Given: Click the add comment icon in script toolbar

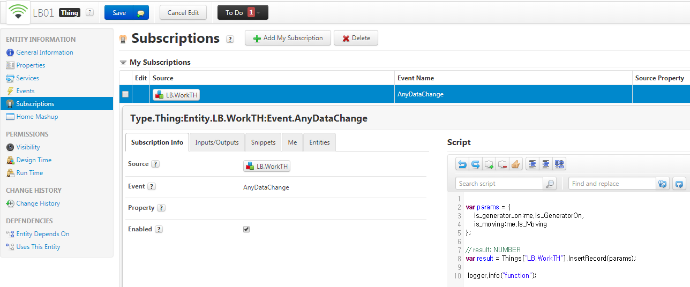Looking at the screenshot, I should 489,164.
